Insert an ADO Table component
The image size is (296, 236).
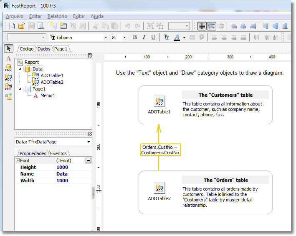pyautogui.click(x=8, y=77)
